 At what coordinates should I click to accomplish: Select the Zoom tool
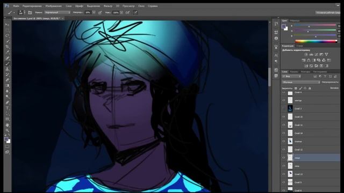tap(7, 130)
